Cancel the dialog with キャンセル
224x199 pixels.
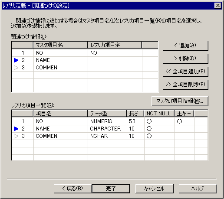(155, 189)
